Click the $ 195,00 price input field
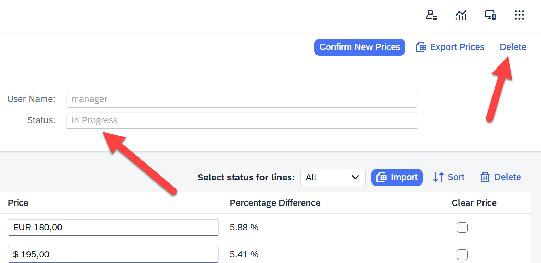Viewport: 541px width, 263px height. tap(113, 255)
